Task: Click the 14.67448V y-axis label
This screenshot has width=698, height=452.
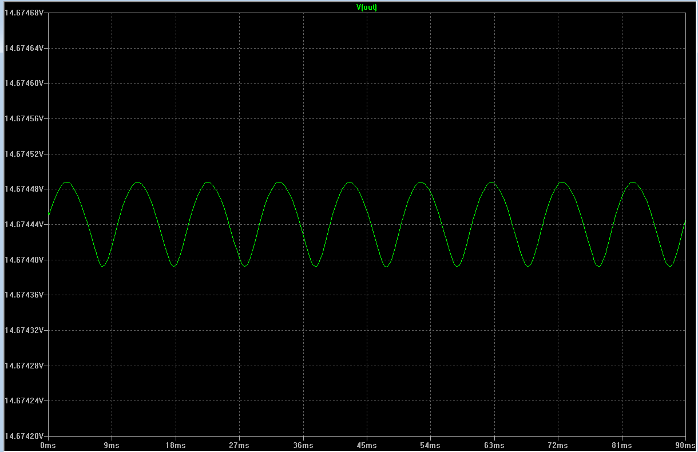Action: (24, 189)
